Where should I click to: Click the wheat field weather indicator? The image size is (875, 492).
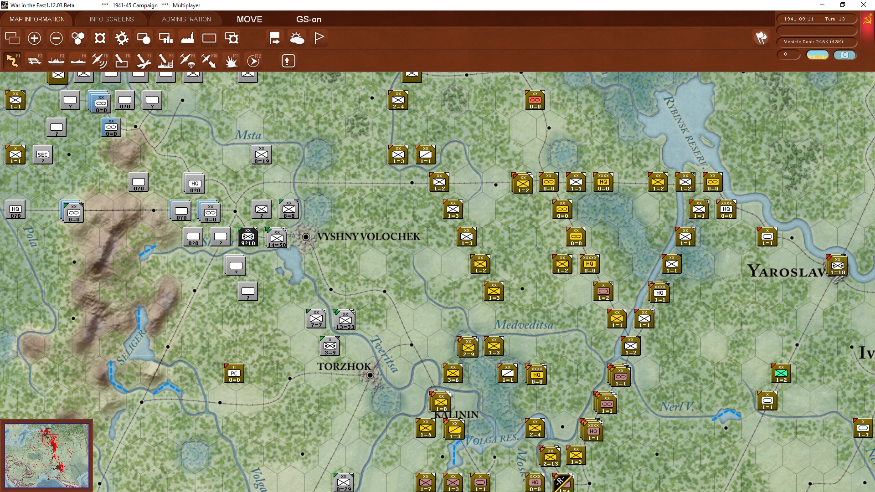[x=817, y=55]
